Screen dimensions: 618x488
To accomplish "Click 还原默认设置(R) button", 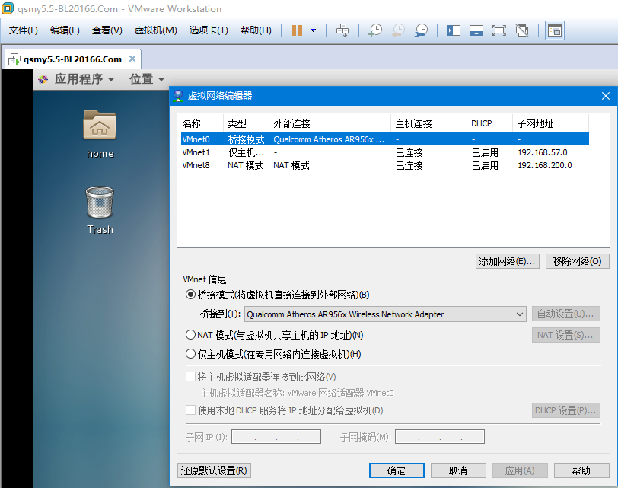I will 214,470.
